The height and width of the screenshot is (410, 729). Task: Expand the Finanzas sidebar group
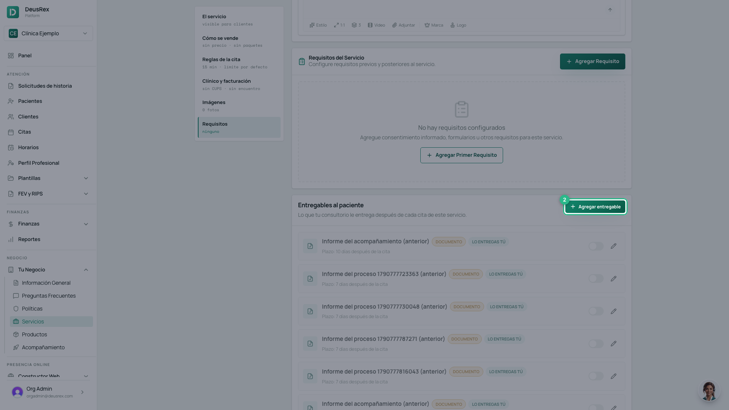coord(48,224)
